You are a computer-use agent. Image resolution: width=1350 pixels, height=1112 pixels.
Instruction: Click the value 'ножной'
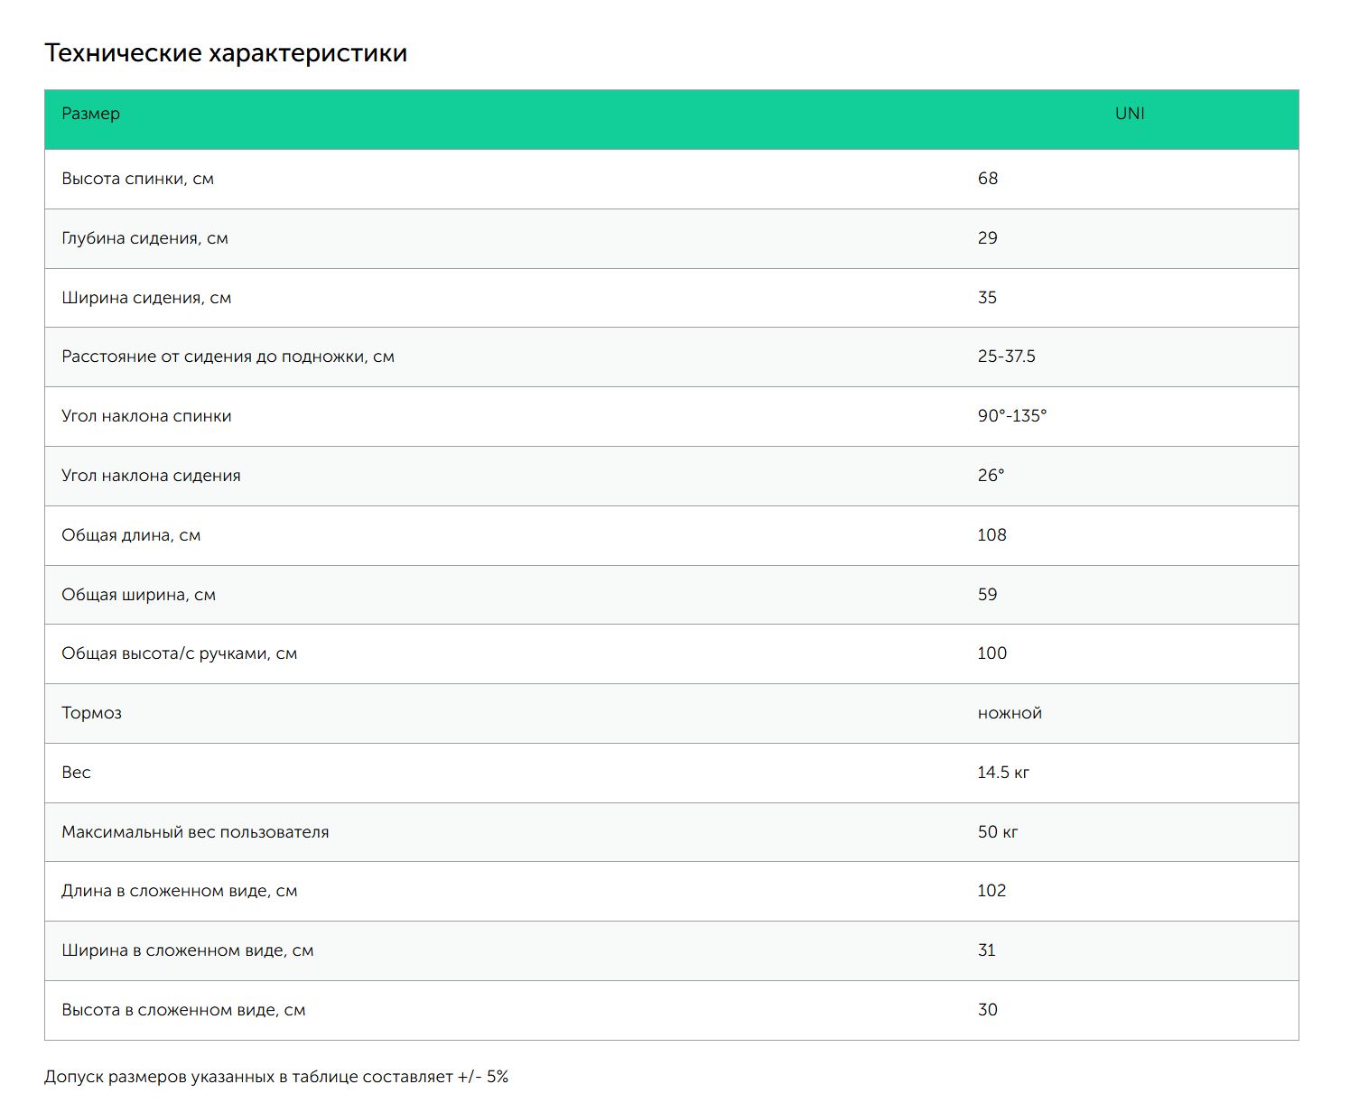[x=1010, y=713]
